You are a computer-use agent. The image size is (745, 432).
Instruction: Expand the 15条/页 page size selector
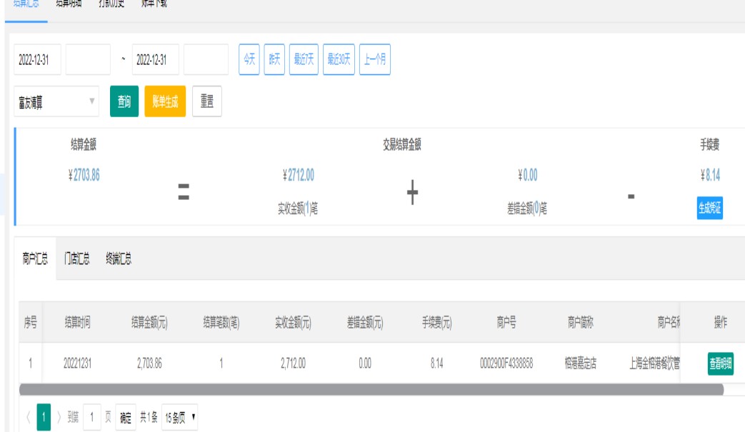pyautogui.click(x=181, y=417)
